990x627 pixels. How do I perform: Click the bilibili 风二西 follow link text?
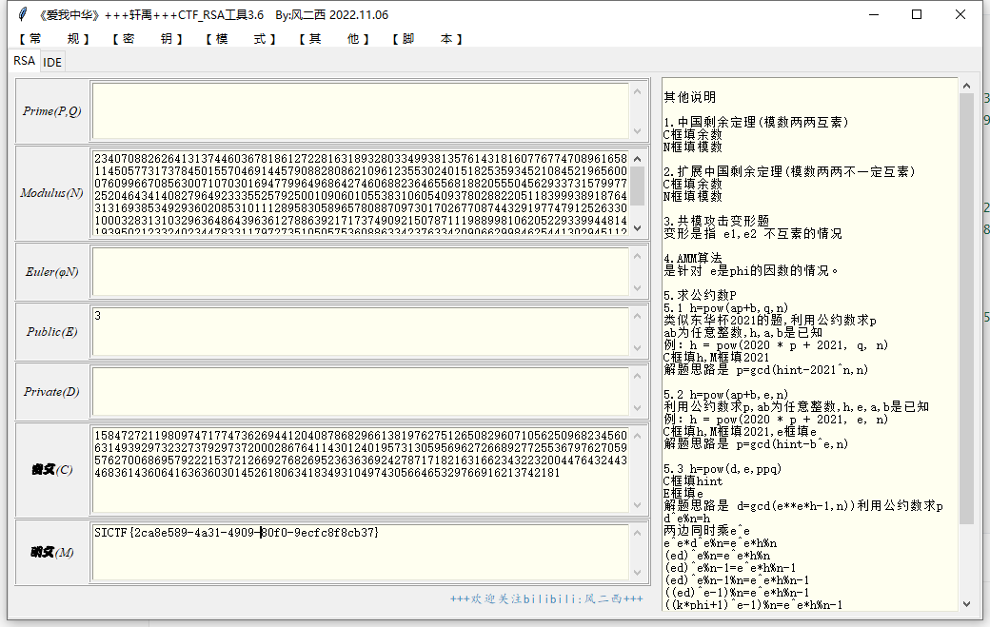546,599
